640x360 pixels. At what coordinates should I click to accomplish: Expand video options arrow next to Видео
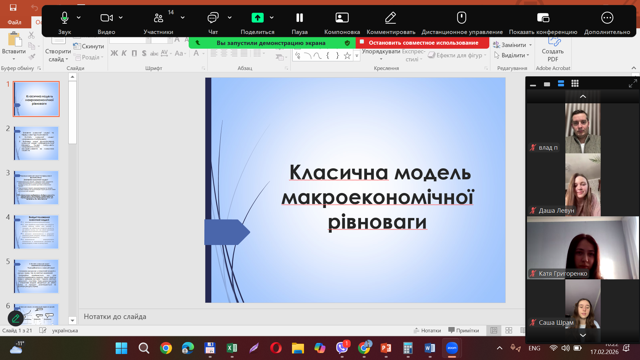[121, 17]
